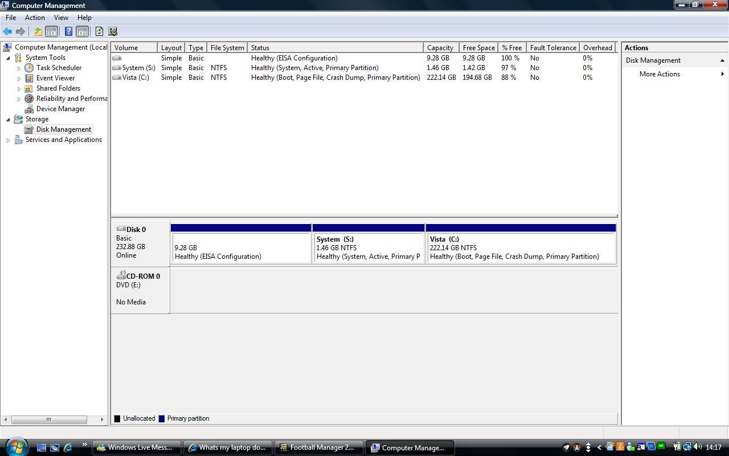Sort by the Capacity column header
Image resolution: width=729 pixels, height=456 pixels.
441,48
